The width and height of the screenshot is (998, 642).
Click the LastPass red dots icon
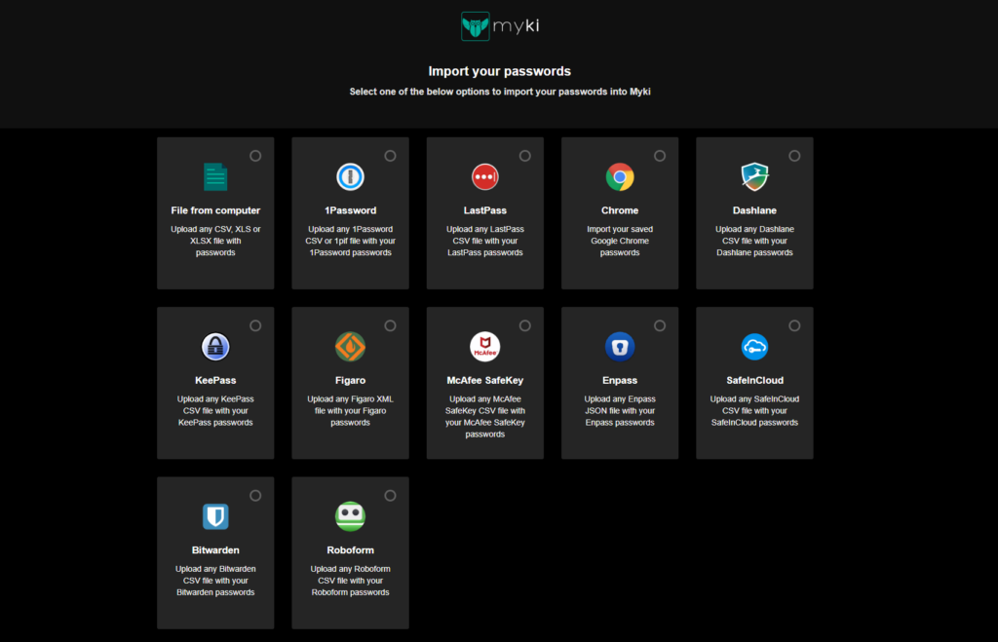[x=485, y=177]
